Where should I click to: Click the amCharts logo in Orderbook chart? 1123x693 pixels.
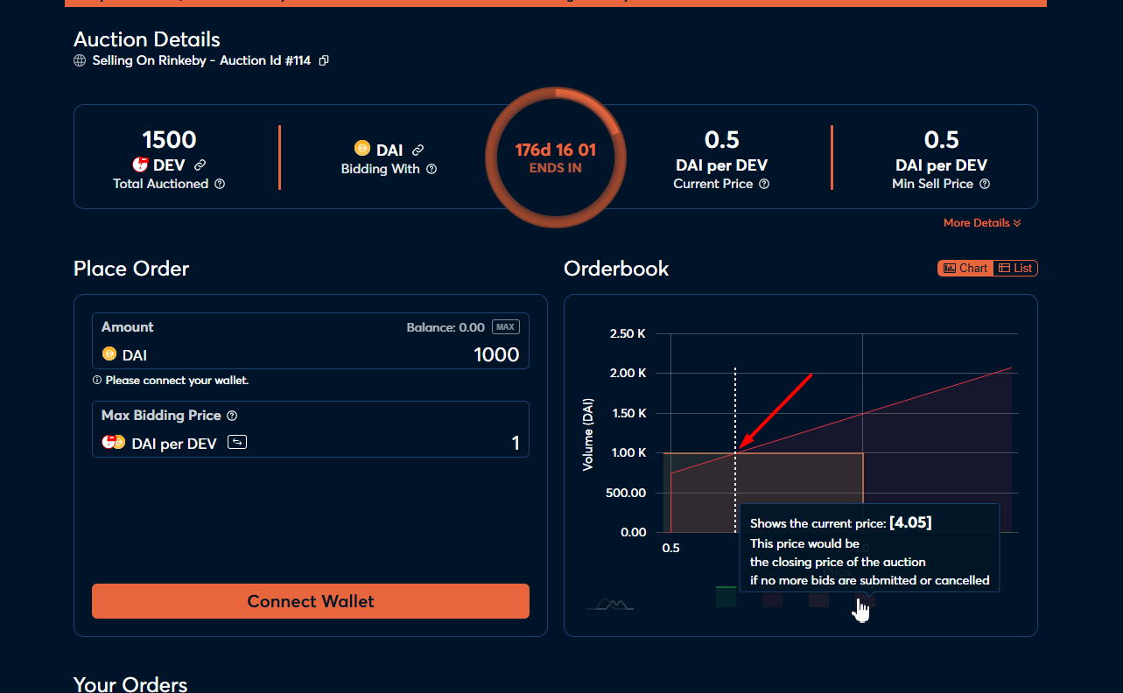tap(611, 604)
